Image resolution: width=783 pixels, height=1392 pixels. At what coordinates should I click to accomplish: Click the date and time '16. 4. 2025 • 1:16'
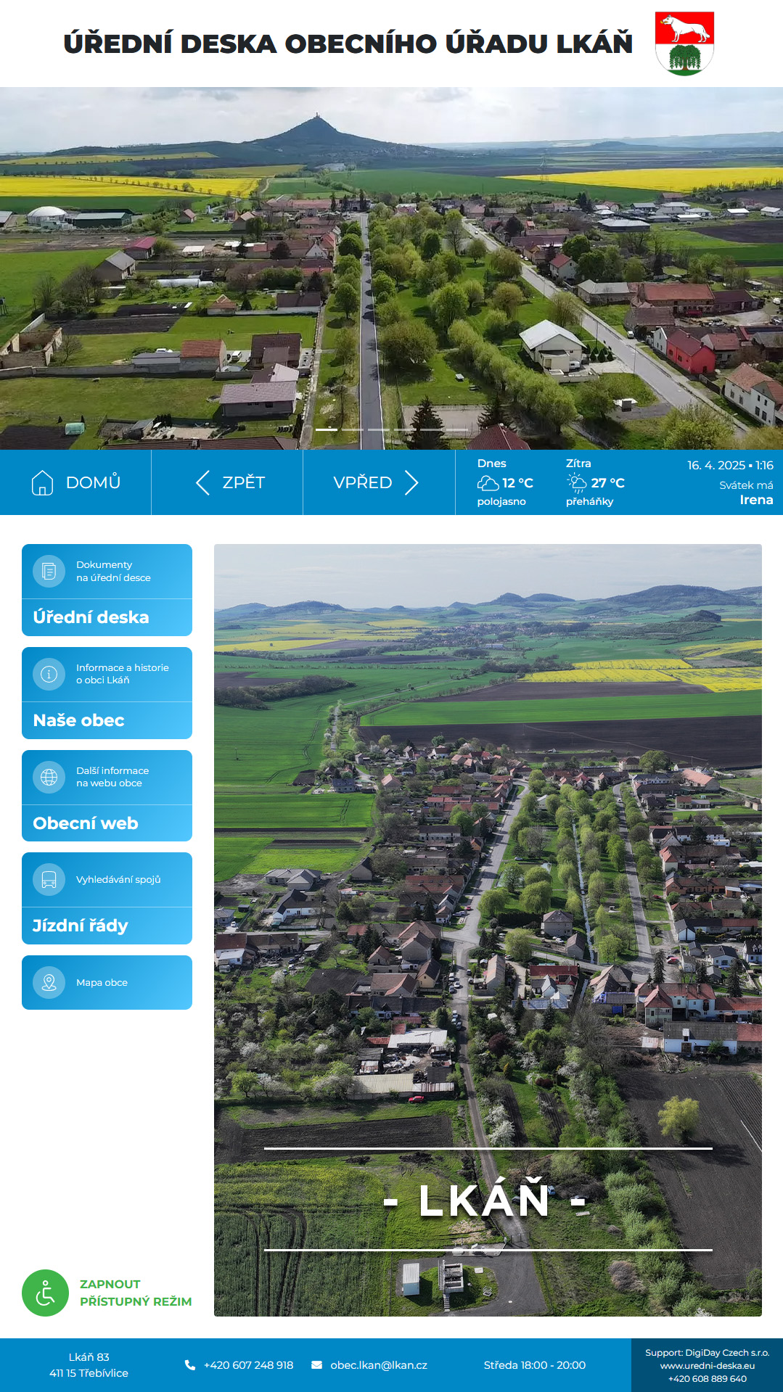click(x=730, y=466)
